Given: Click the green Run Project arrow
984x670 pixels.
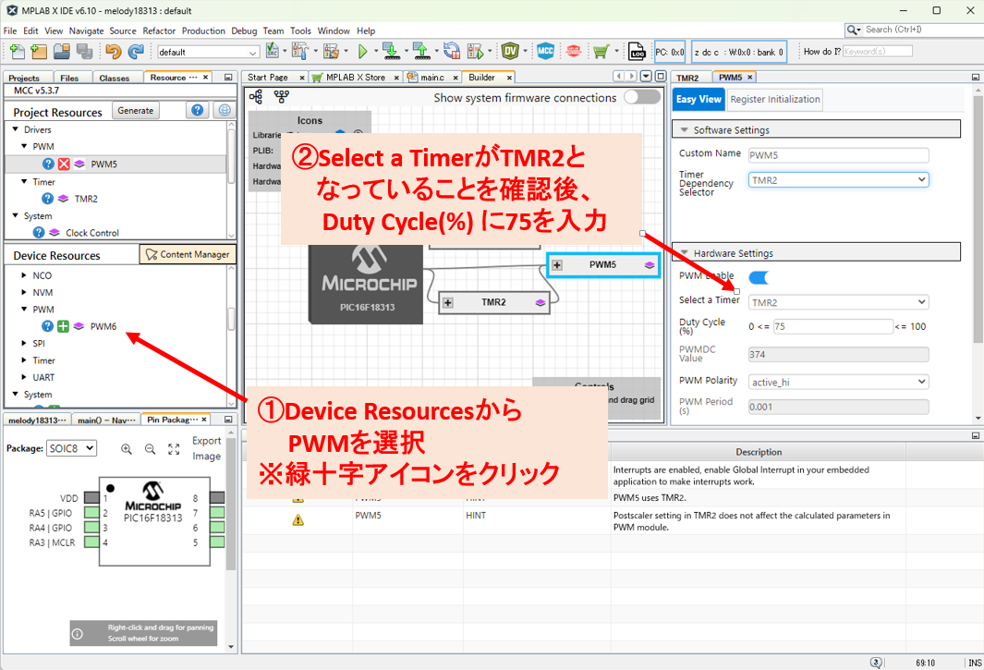Looking at the screenshot, I should tap(363, 52).
